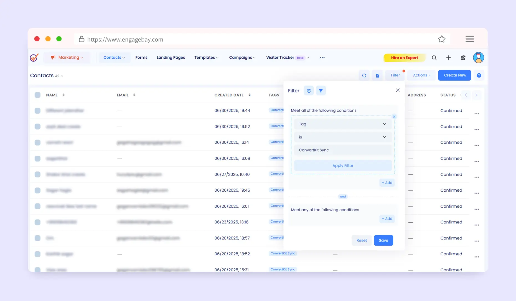Save the filter
516x301 pixels.
point(383,240)
